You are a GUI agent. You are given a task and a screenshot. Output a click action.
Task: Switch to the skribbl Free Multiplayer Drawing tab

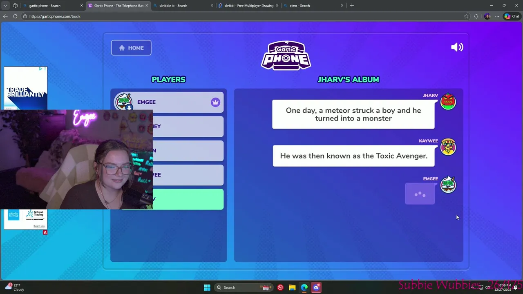[248, 6]
